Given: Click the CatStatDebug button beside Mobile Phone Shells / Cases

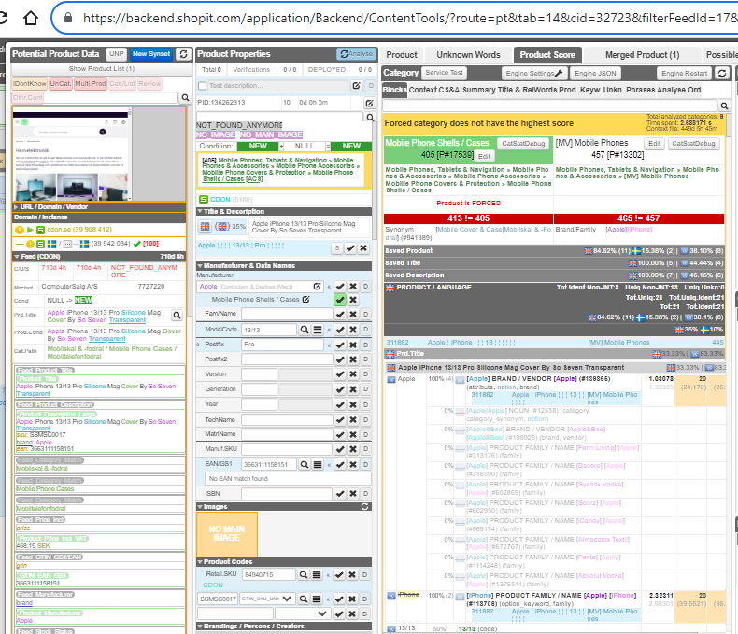Looking at the screenshot, I should (523, 144).
